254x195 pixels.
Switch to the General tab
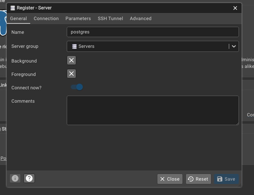click(x=18, y=18)
